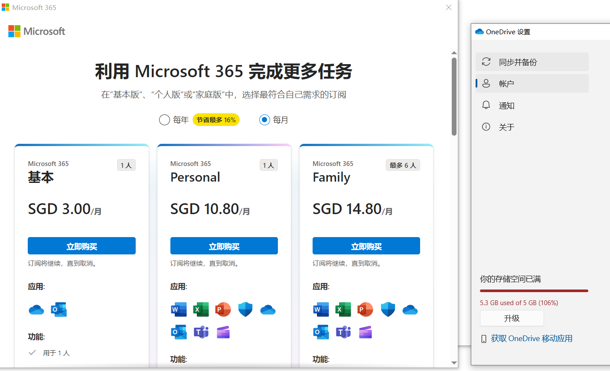Click the SGD 3.00/月 price
This screenshot has height=371, width=610.
65,209
